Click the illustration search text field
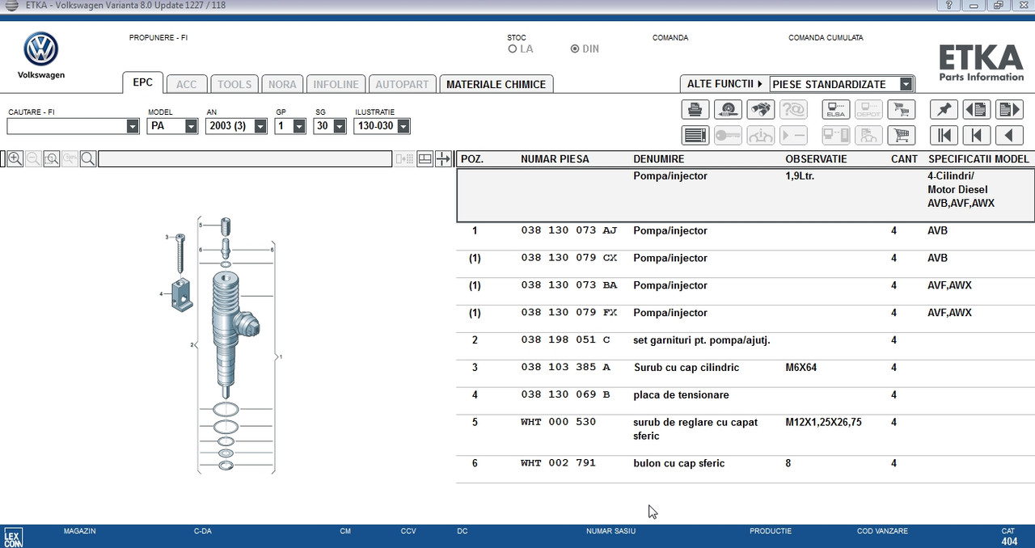 pos(245,159)
